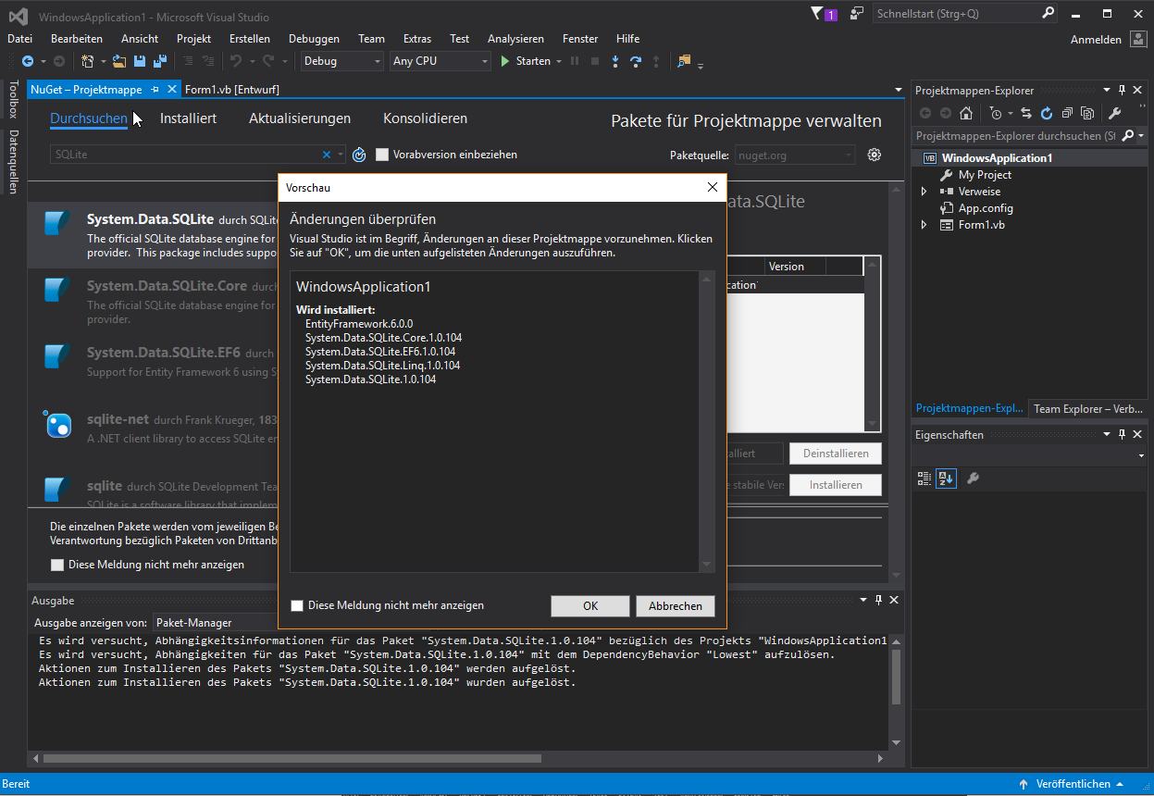Click the send feedback icon
1154x796 pixels.
click(x=857, y=13)
